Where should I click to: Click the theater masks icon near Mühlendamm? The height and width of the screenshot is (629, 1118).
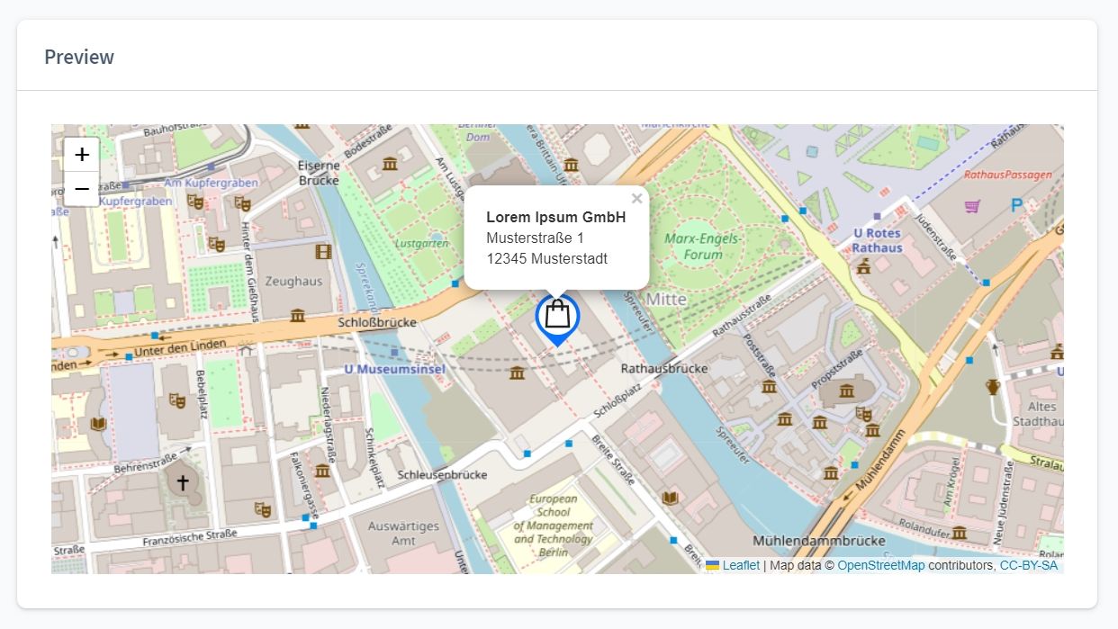864,415
